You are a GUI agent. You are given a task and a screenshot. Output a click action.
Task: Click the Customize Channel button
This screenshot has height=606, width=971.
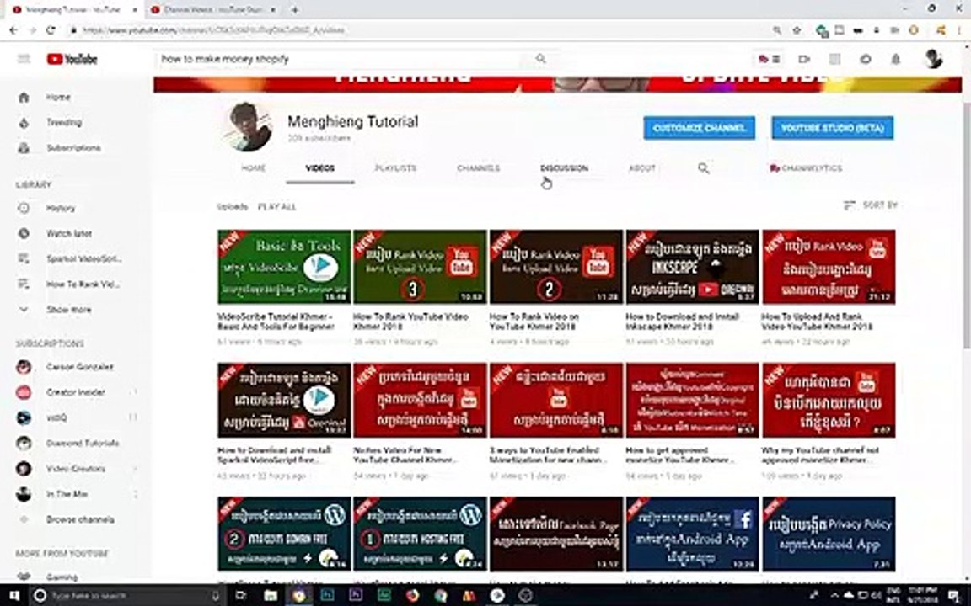pos(699,128)
